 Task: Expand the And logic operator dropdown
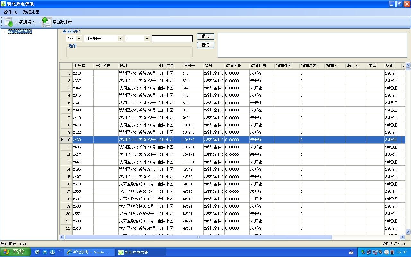point(79,39)
